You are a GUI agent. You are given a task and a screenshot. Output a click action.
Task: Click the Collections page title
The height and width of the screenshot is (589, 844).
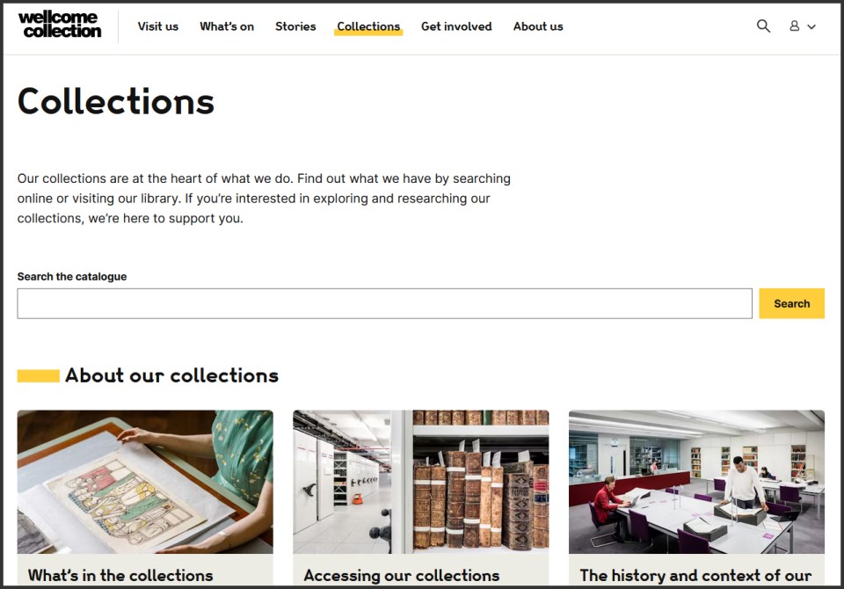(x=116, y=101)
